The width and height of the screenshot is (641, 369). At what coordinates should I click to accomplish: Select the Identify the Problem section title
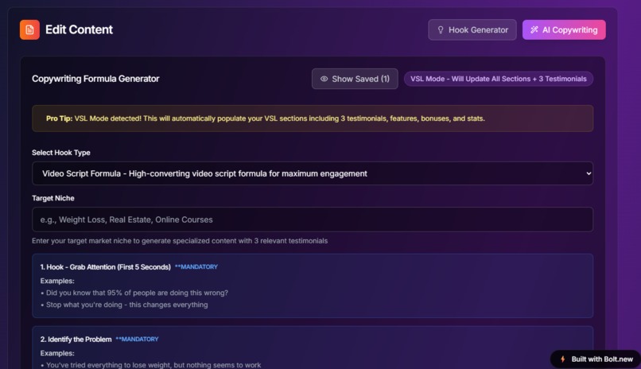pos(76,339)
